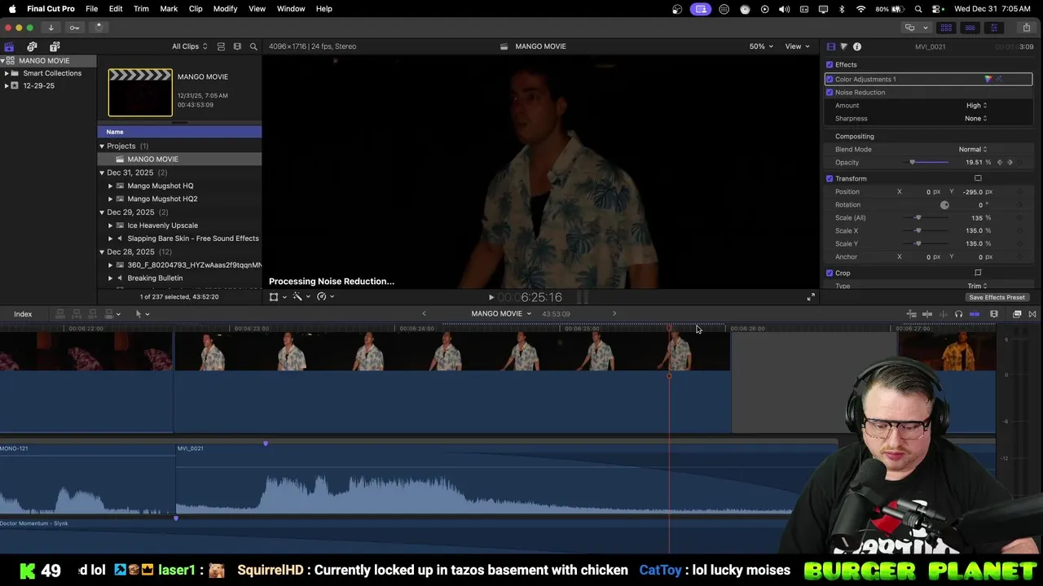Viewport: 1043px width, 586px height.
Task: Open Crop Type Trim dropdown
Action: pos(978,286)
